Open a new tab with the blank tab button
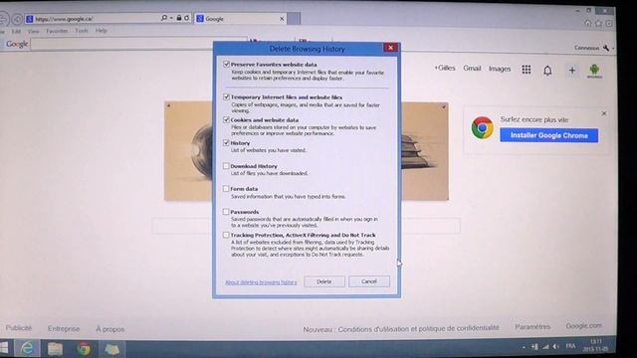 point(294,18)
